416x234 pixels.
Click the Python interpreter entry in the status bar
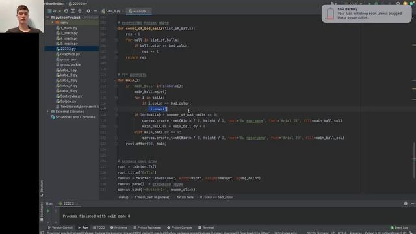(x=385, y=233)
